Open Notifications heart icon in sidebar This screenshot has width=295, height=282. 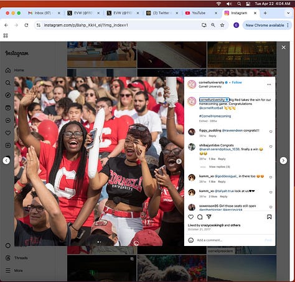click(8, 133)
